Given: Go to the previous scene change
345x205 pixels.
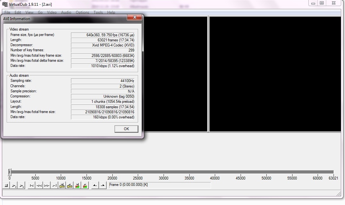Looking at the screenshot, I should [x=77, y=186].
